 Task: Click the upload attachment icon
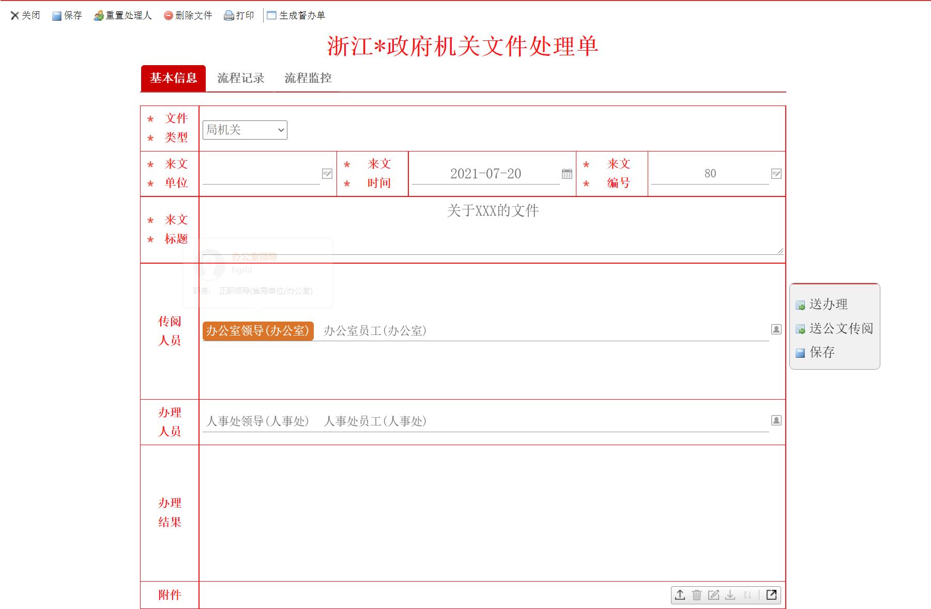tap(680, 595)
